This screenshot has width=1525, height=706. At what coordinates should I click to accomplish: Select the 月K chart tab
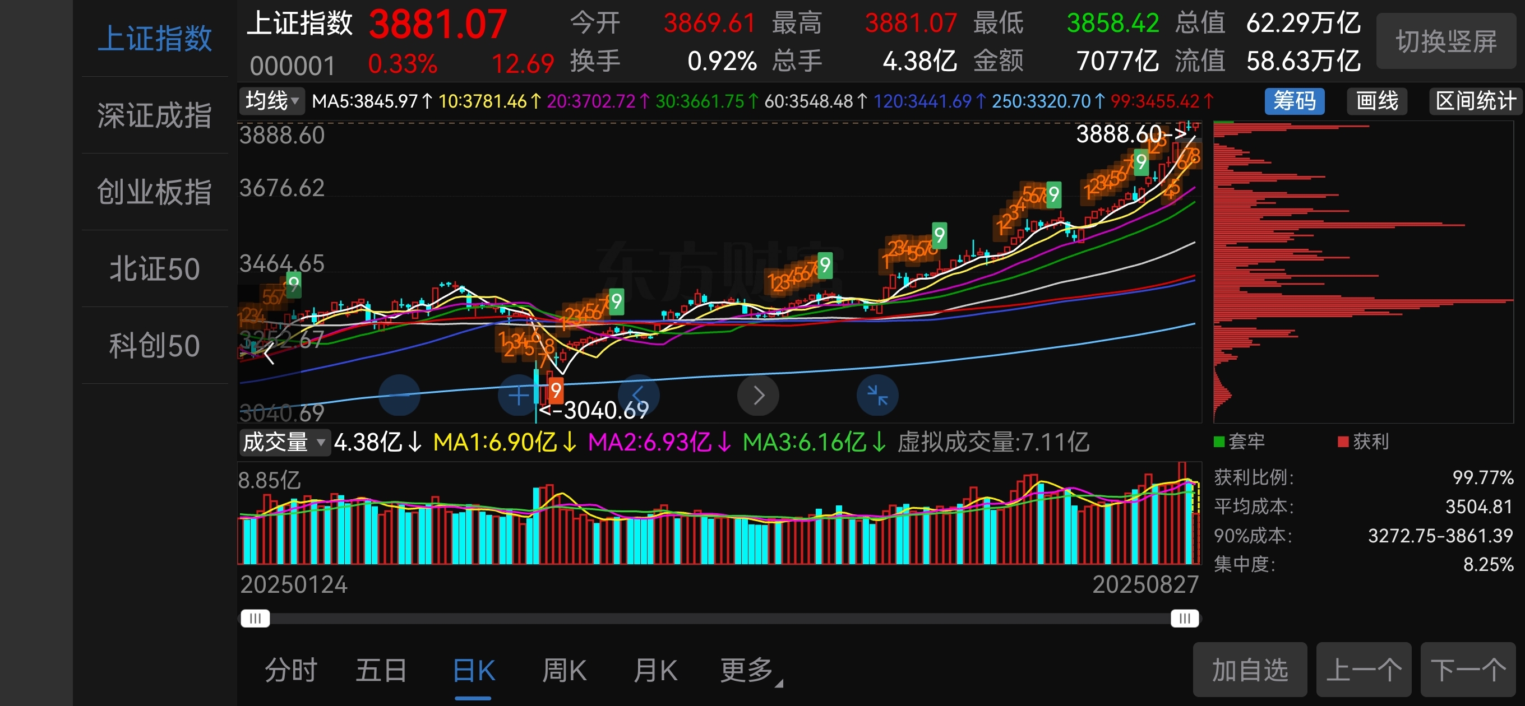click(654, 671)
